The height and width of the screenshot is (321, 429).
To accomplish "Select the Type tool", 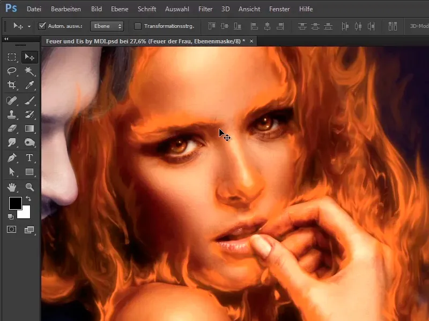I will [x=29, y=158].
